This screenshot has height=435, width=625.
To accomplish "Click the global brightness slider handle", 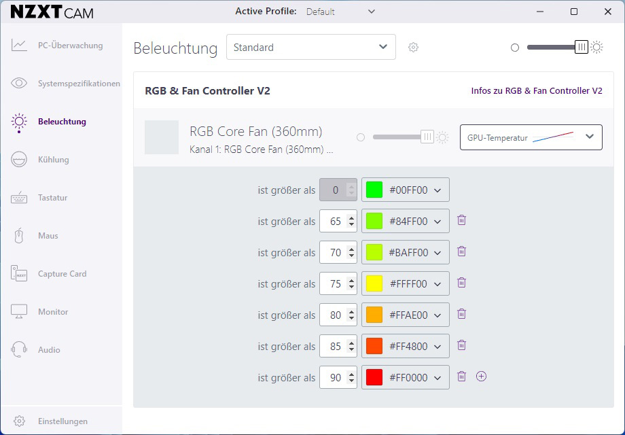I will click(x=582, y=47).
